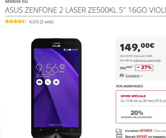Click the home button on phone image
This screenshot has width=166, height=138.
point(56,130)
